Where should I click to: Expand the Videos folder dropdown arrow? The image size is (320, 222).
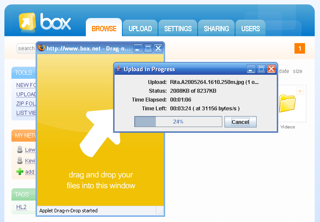tap(301, 91)
